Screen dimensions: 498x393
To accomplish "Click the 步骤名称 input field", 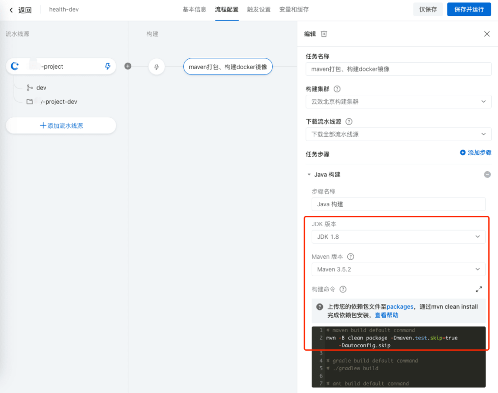I will click(398, 204).
